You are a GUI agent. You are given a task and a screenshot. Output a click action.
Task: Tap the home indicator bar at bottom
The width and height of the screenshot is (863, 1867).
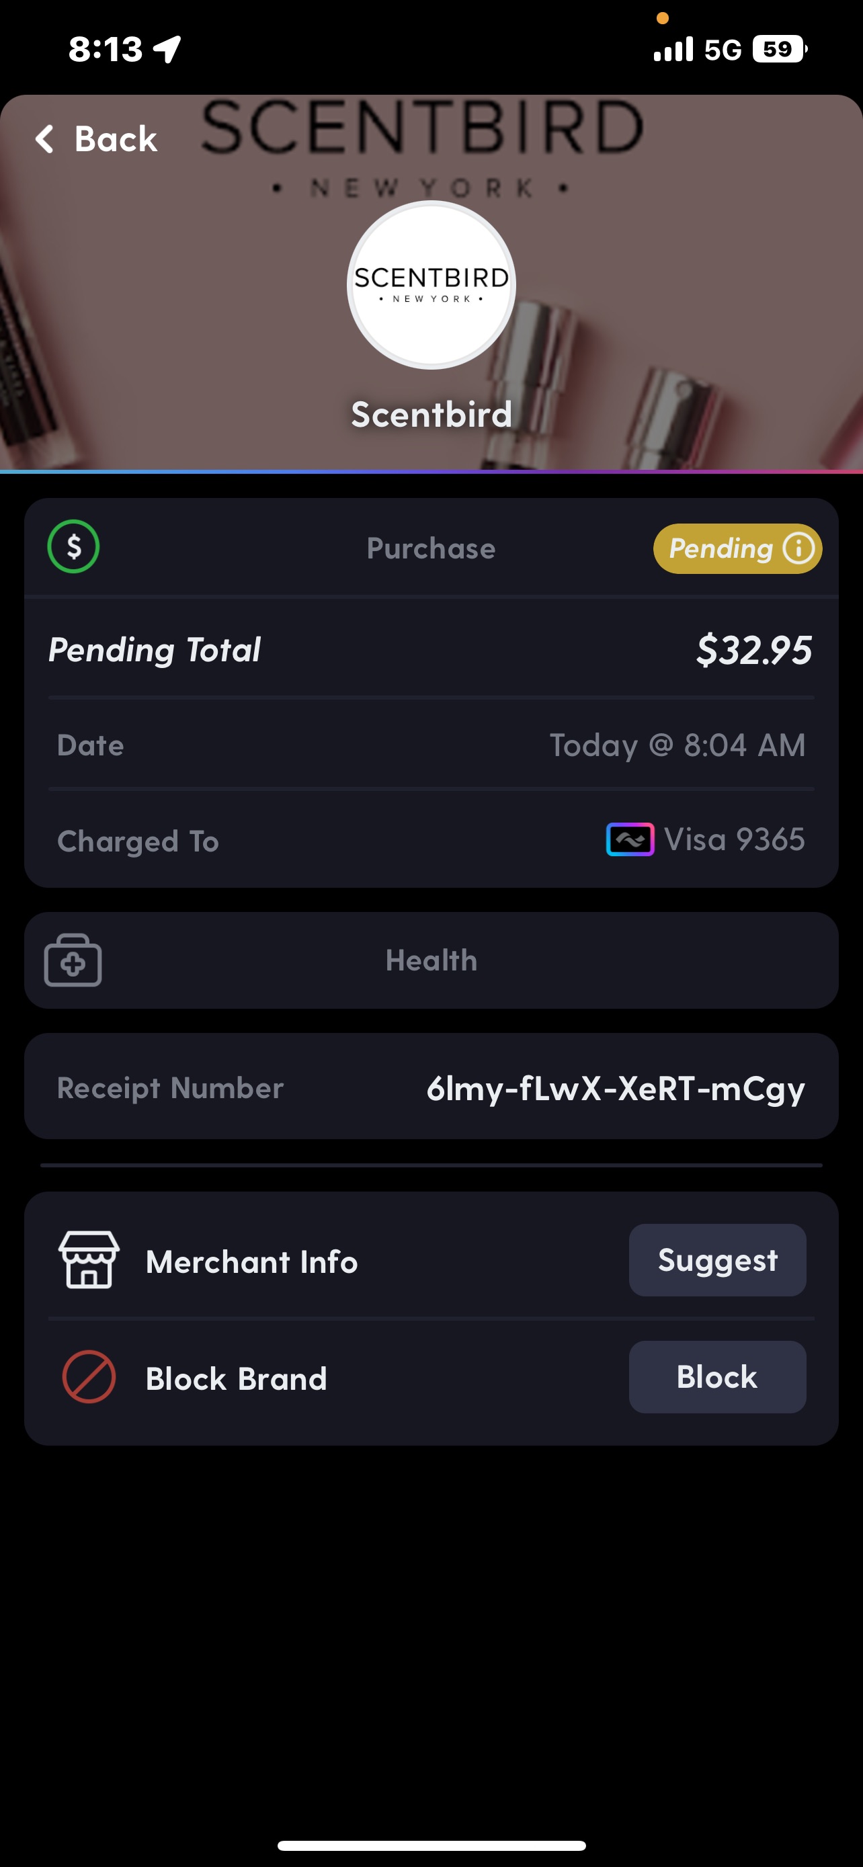tap(431, 1845)
